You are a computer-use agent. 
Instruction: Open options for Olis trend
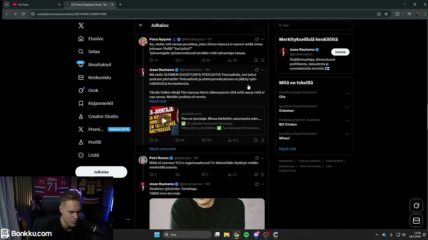(347, 93)
